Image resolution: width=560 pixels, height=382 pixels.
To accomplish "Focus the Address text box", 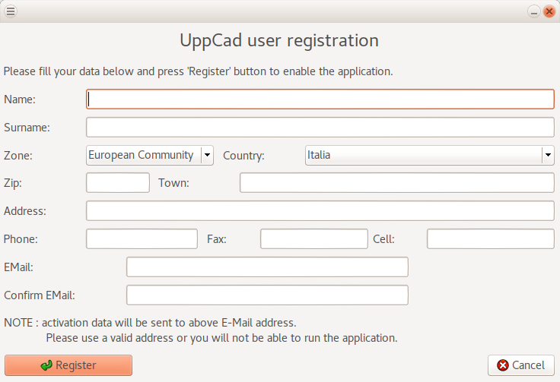I will tap(320, 210).
